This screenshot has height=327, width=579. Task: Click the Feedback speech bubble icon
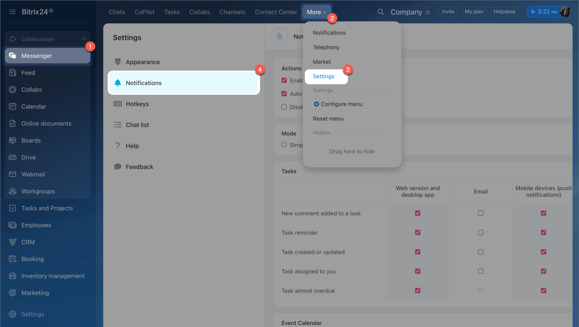(x=118, y=167)
